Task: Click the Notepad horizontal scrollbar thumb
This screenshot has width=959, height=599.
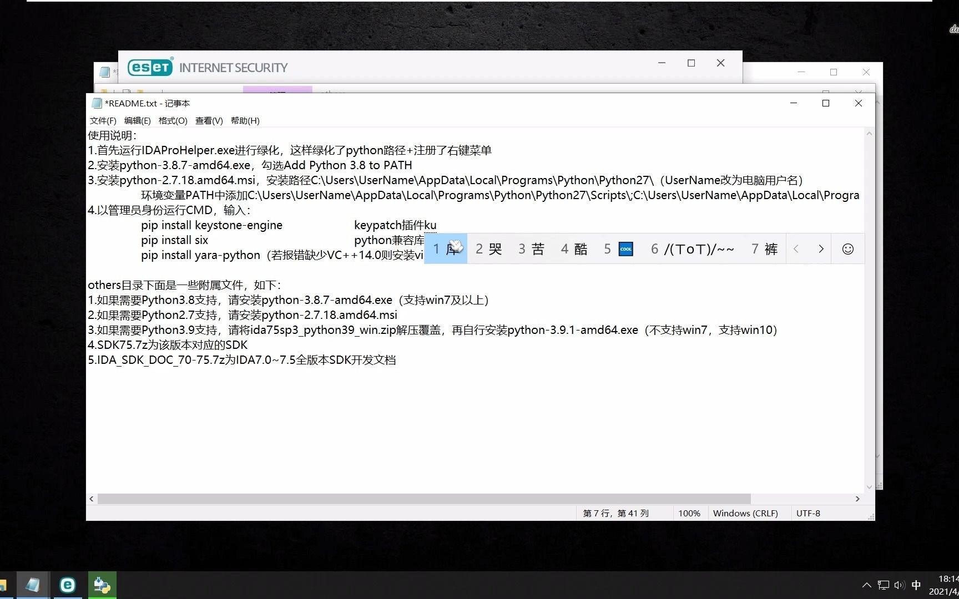Action: coord(424,499)
